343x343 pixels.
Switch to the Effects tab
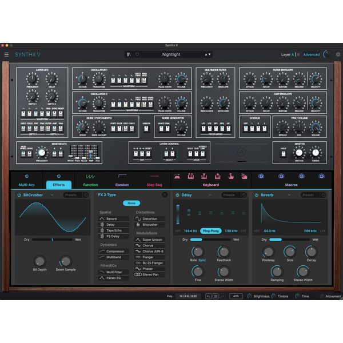59,185
